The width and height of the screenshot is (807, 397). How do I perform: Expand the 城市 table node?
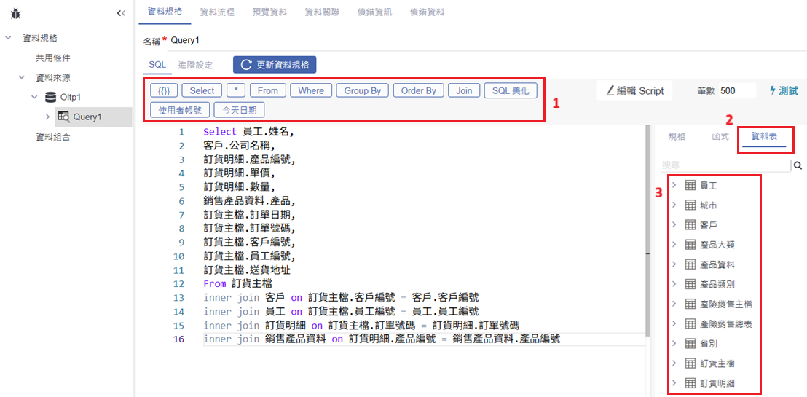pos(674,205)
